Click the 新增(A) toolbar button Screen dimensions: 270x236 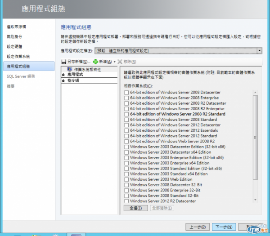(x=103, y=62)
